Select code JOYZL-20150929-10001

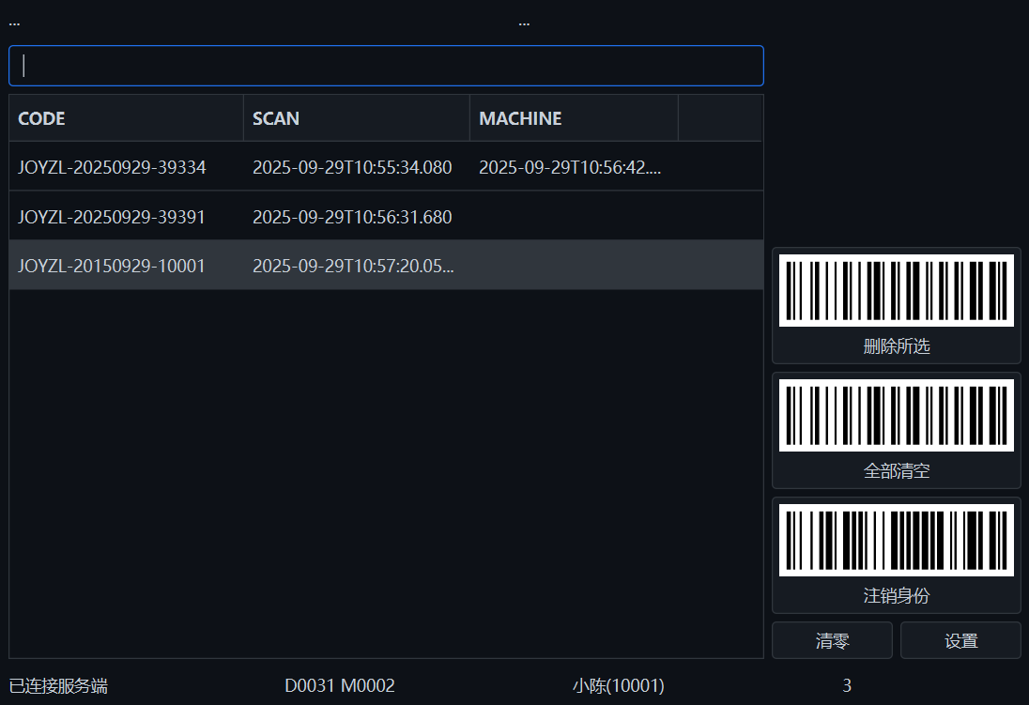click(x=112, y=266)
